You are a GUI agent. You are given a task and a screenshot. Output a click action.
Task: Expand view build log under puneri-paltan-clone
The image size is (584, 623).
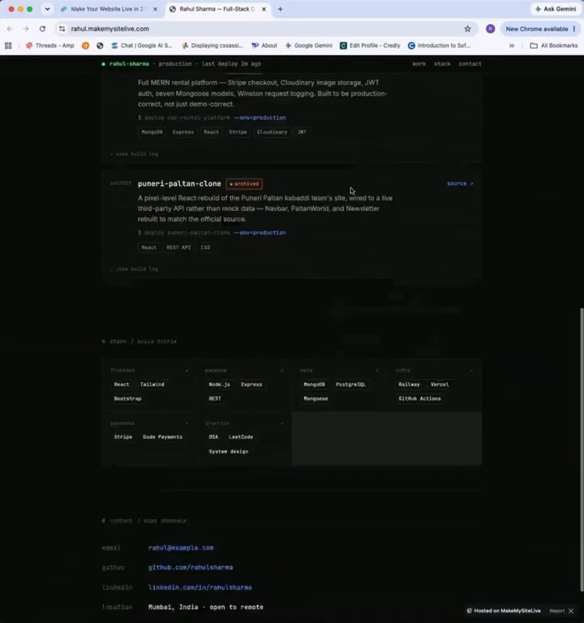pos(135,269)
